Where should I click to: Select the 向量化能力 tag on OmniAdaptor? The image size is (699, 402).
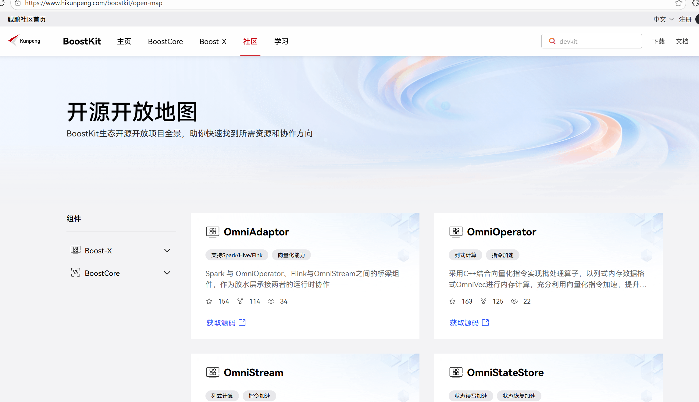pos(291,255)
